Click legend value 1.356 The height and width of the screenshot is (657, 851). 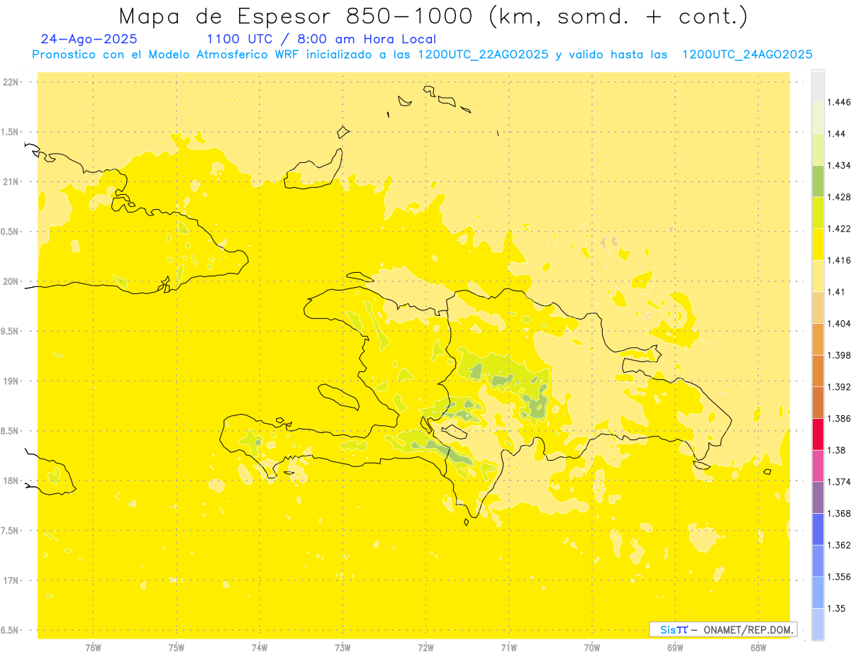(839, 576)
